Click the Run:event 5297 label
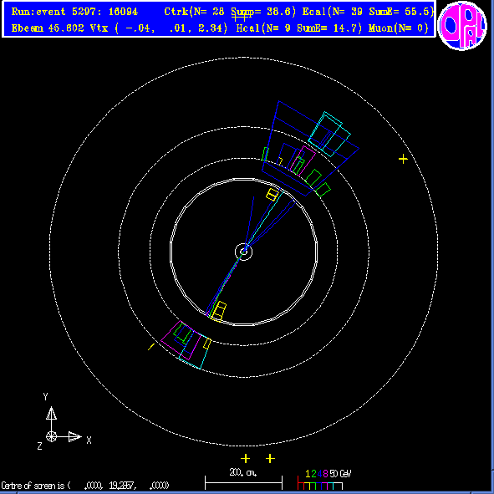Image resolution: width=494 pixels, height=494 pixels. point(74,12)
